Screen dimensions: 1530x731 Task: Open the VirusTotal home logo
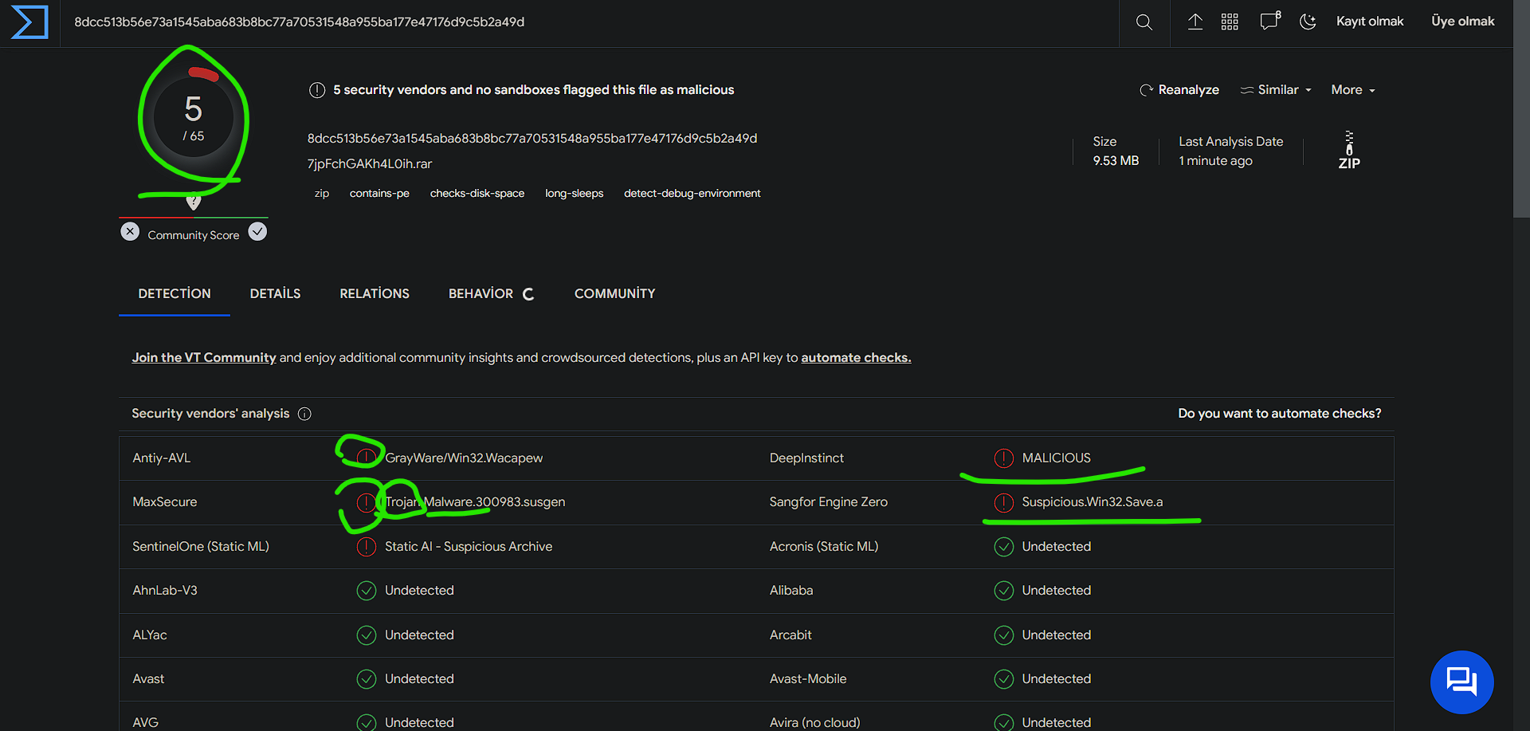pyautogui.click(x=29, y=22)
